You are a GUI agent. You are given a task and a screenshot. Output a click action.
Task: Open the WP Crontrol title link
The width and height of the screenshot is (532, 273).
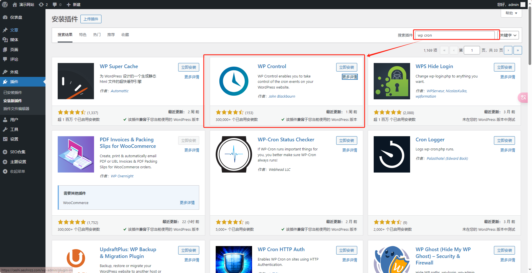click(x=272, y=66)
